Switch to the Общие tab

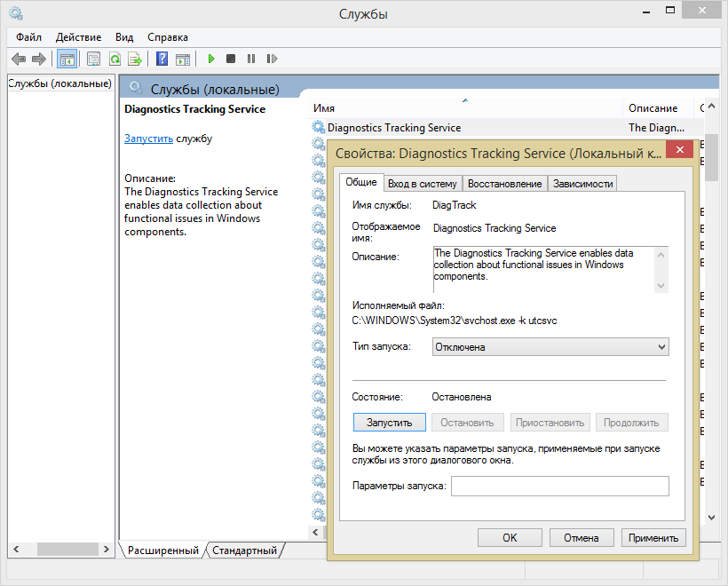361,182
